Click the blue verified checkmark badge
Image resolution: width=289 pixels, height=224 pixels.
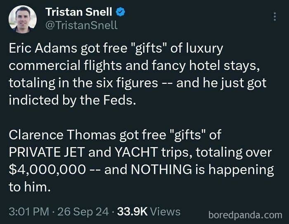121,12
